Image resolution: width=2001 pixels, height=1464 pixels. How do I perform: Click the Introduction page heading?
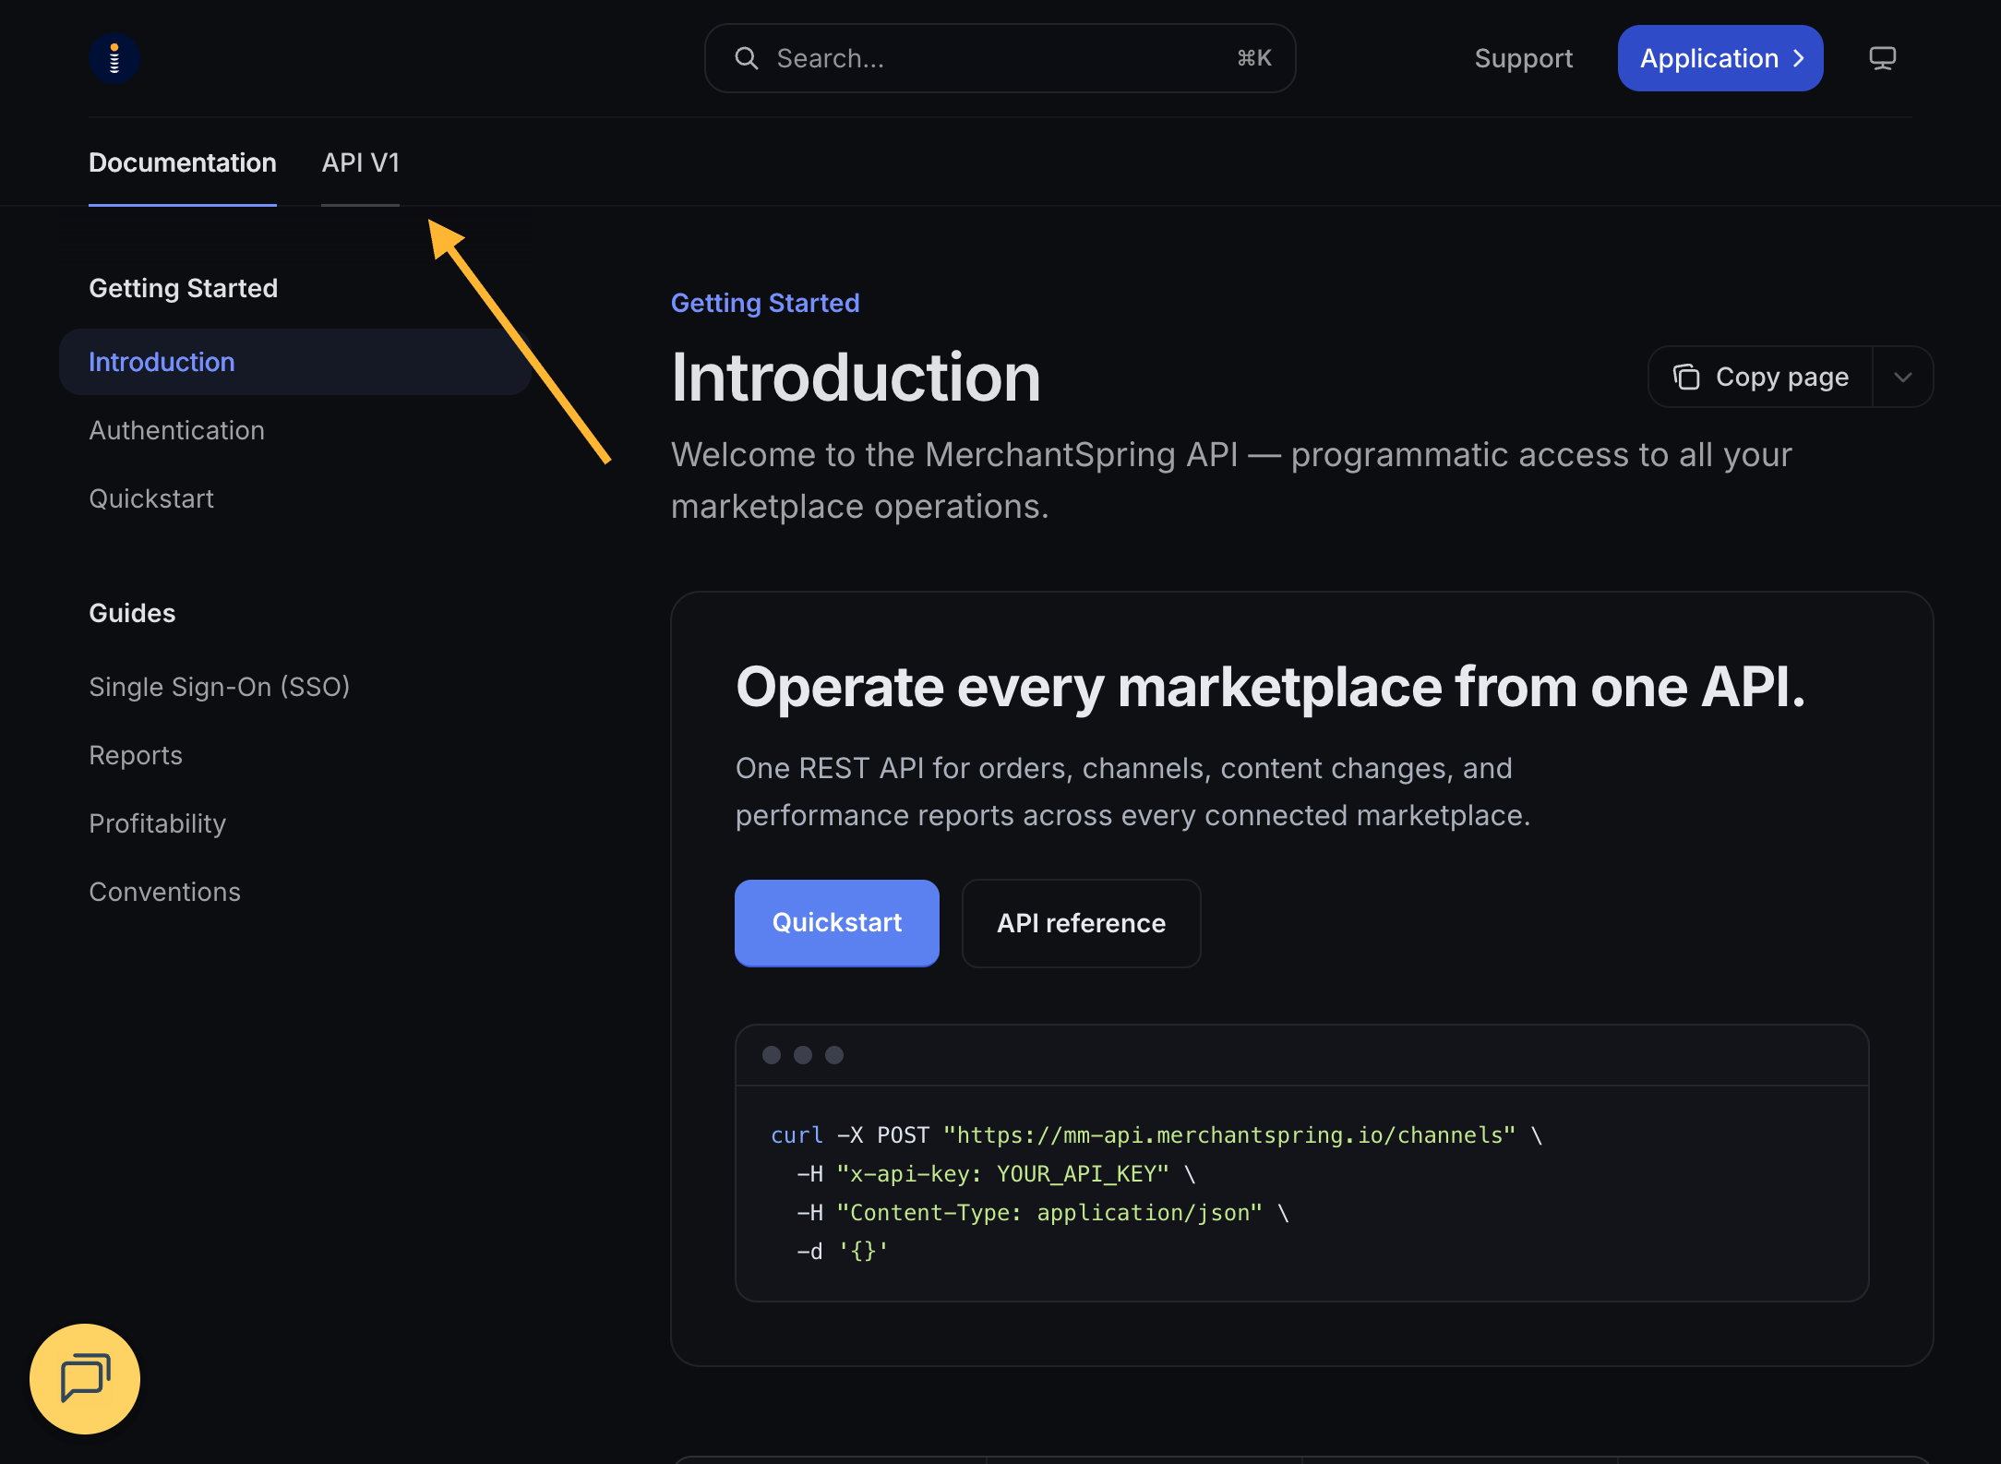856,378
